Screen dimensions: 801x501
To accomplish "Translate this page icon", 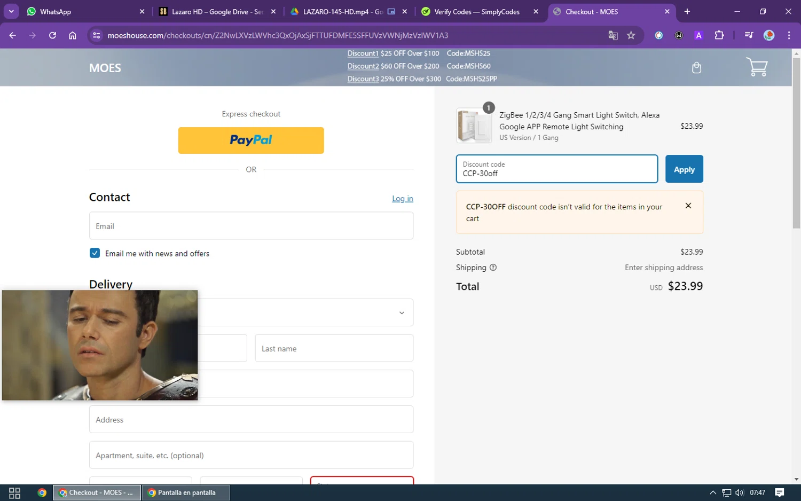I will [613, 35].
